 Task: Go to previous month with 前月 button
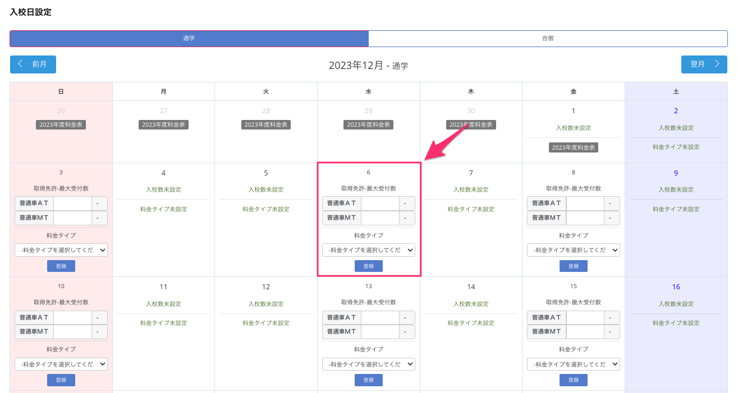pos(33,64)
